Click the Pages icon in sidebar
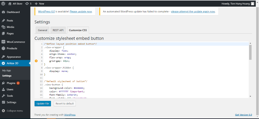Screen dimensions: 259x119 click(3, 34)
